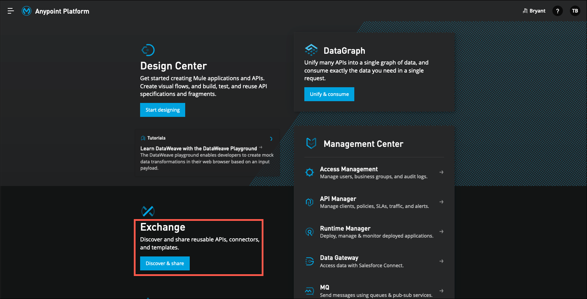Click the Discover & share button
587x299 pixels.
pos(165,263)
